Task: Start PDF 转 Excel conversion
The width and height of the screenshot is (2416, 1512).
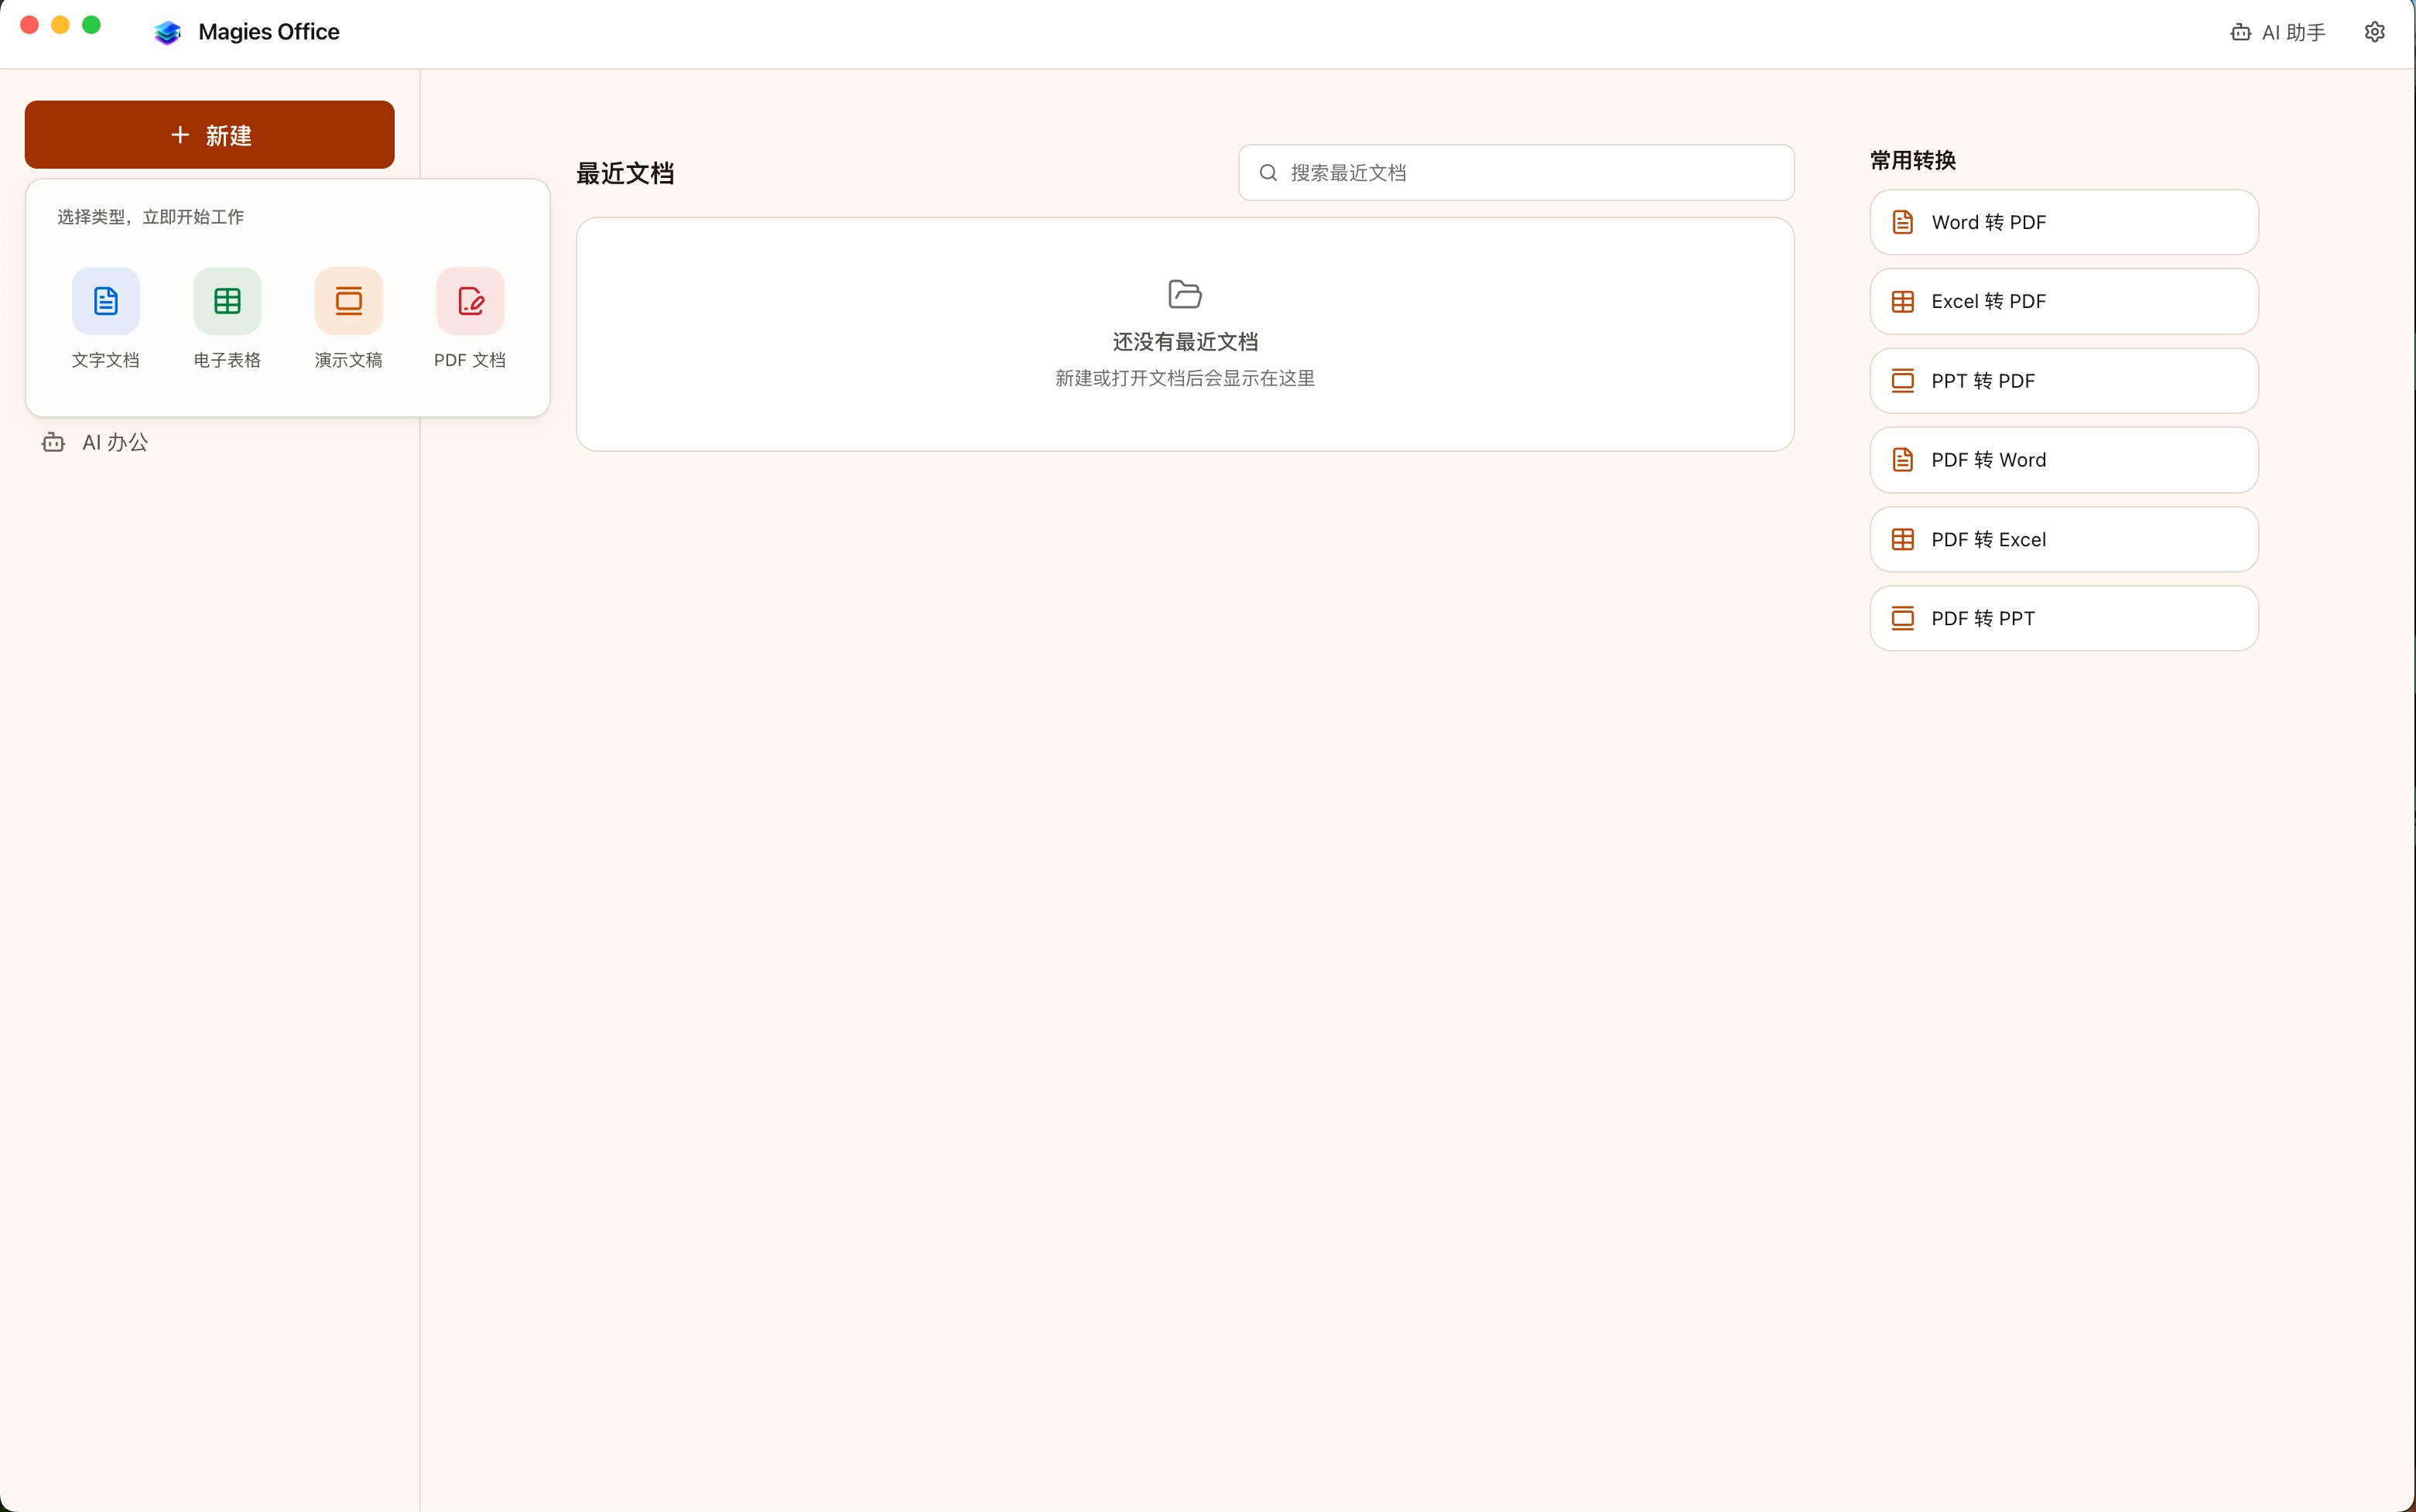Action: (2064, 539)
